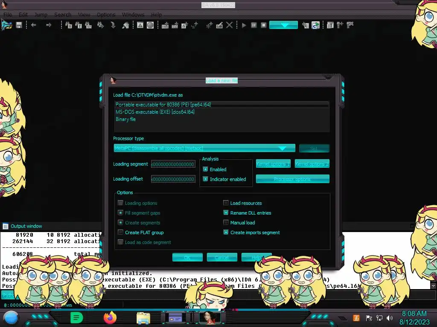Image resolution: width=437 pixels, height=327 pixels.
Task: Click the Save floppy disk toolbar icon
Action: click(19, 25)
